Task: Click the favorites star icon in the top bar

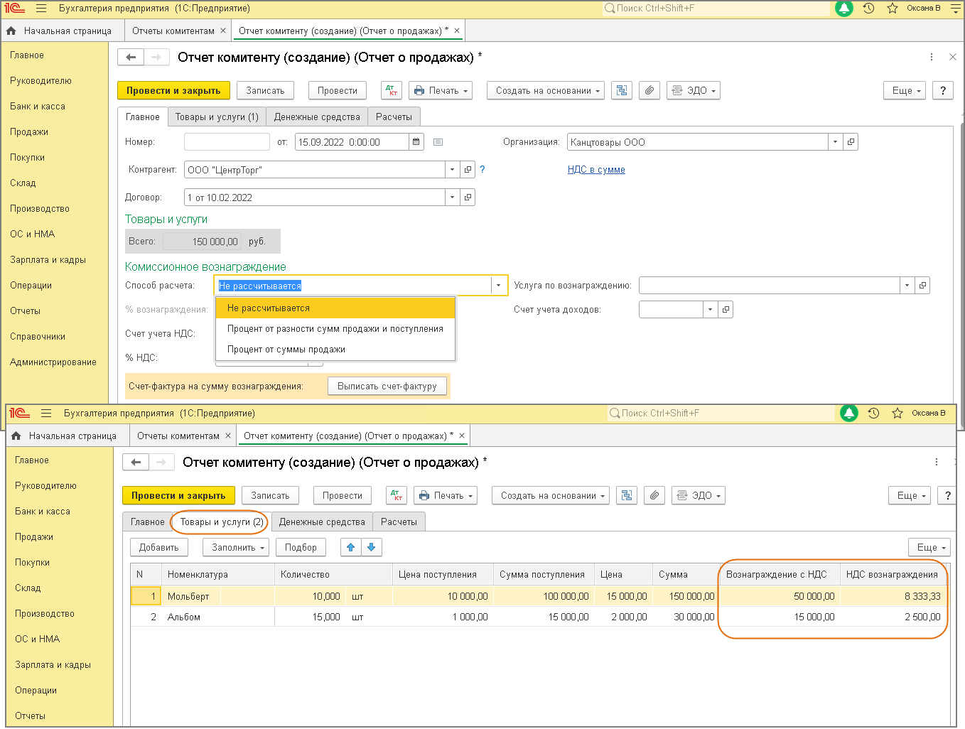Action: 893,9
